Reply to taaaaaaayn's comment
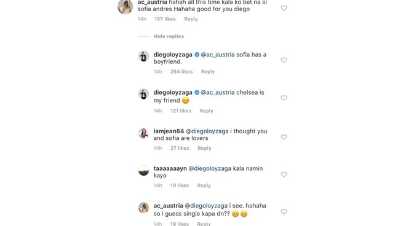406x226 pixels. point(204,185)
